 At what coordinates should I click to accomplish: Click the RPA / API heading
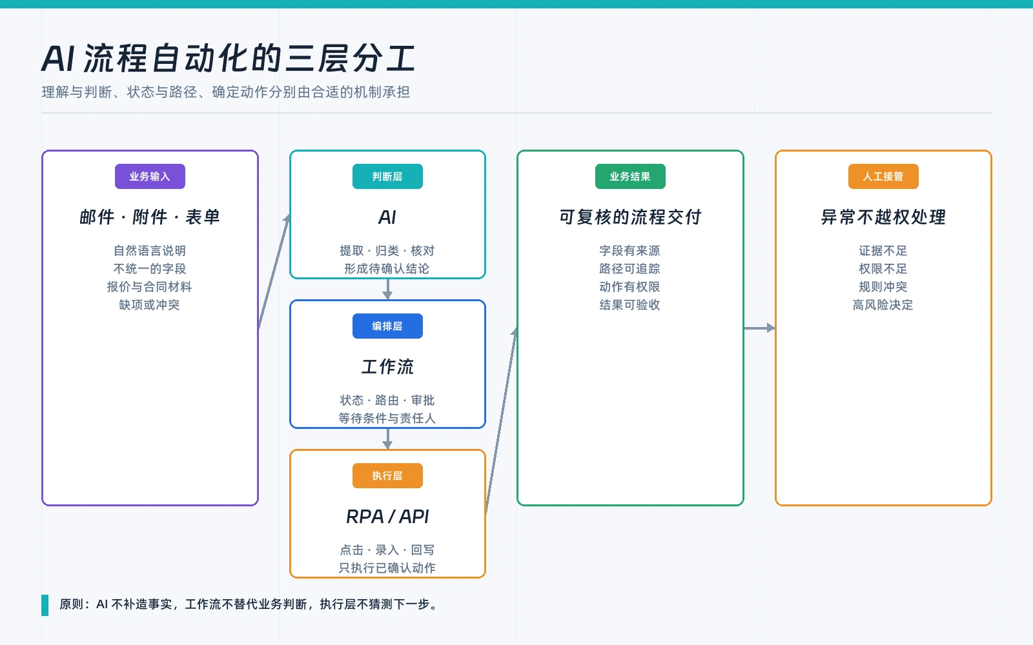[387, 517]
